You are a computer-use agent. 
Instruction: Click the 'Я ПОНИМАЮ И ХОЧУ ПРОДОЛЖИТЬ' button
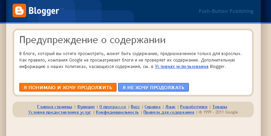(68, 87)
